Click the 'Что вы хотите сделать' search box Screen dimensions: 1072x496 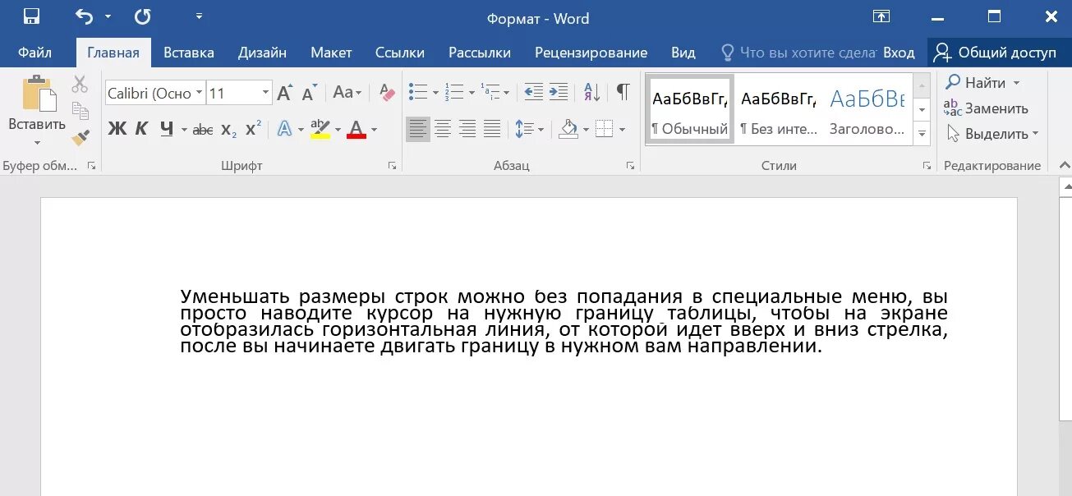(x=799, y=53)
